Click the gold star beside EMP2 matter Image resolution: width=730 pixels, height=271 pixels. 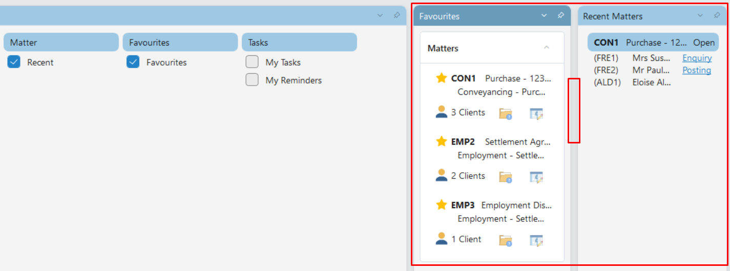tap(442, 141)
